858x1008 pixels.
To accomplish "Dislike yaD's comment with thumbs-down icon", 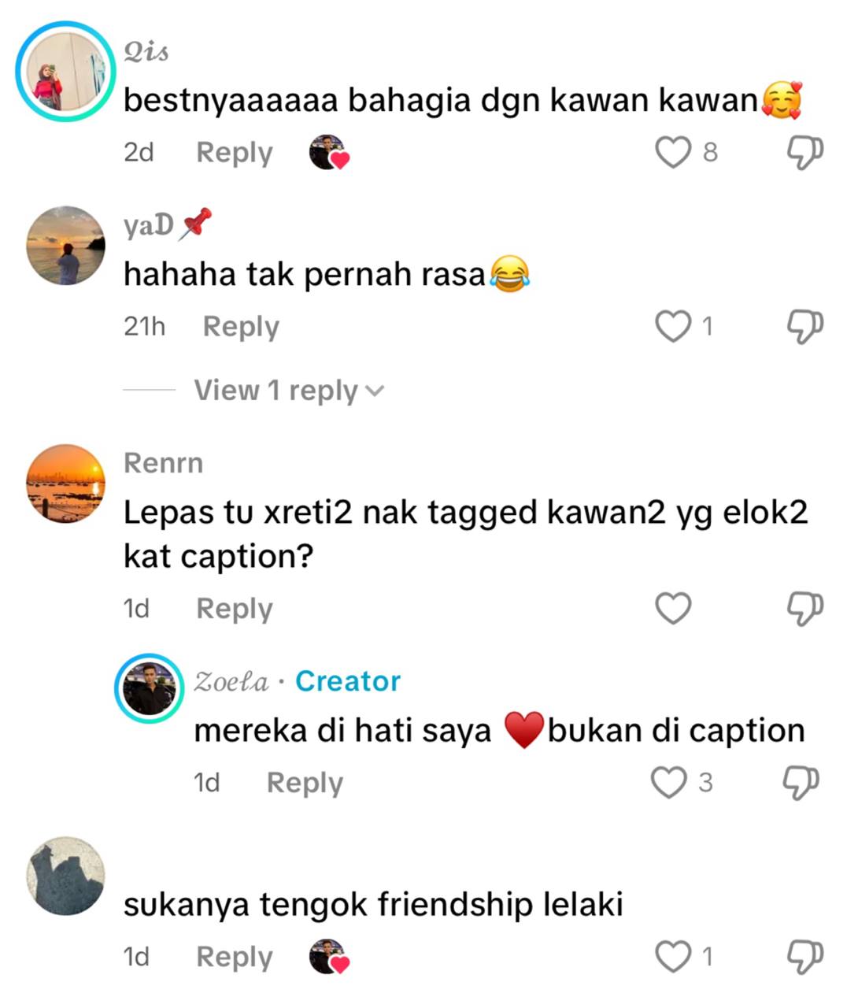I will tap(804, 326).
